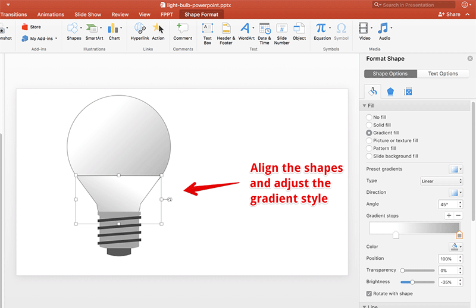This screenshot has height=308, width=476.
Task: Toggle Rotate with shape checkbox
Action: coord(369,294)
